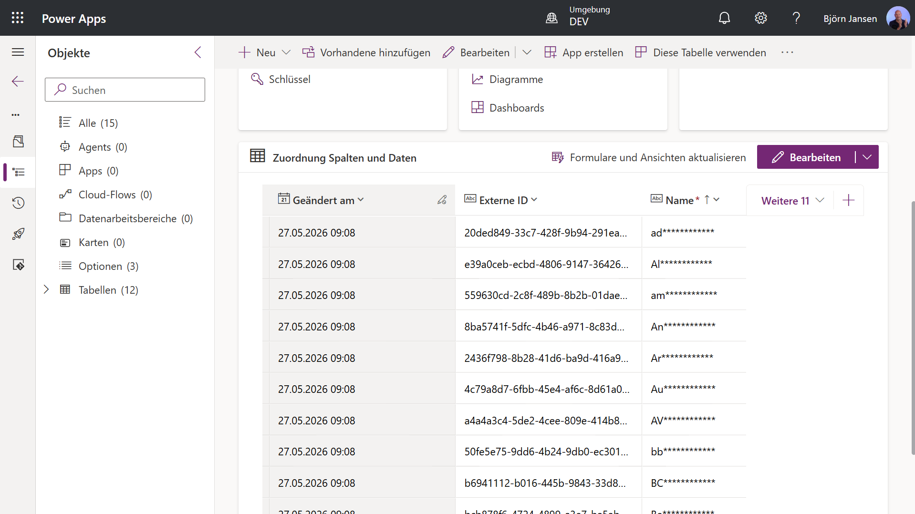Screen dimensions: 915x514
Task: Expand Weitere 11 hidden columns
Action: (792, 200)
